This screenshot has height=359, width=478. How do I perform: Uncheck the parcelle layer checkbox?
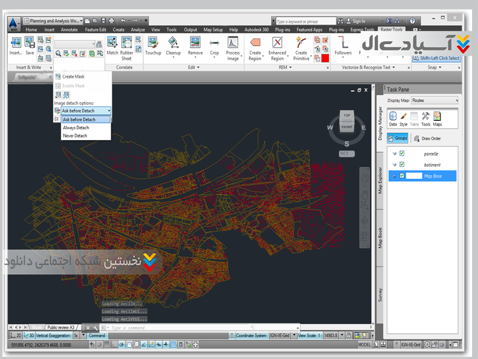pyautogui.click(x=402, y=154)
